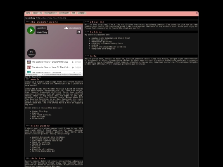The width and height of the screenshot is (223, 167).
Task: Click the 'about me' section heading
Action: tap(97, 22)
